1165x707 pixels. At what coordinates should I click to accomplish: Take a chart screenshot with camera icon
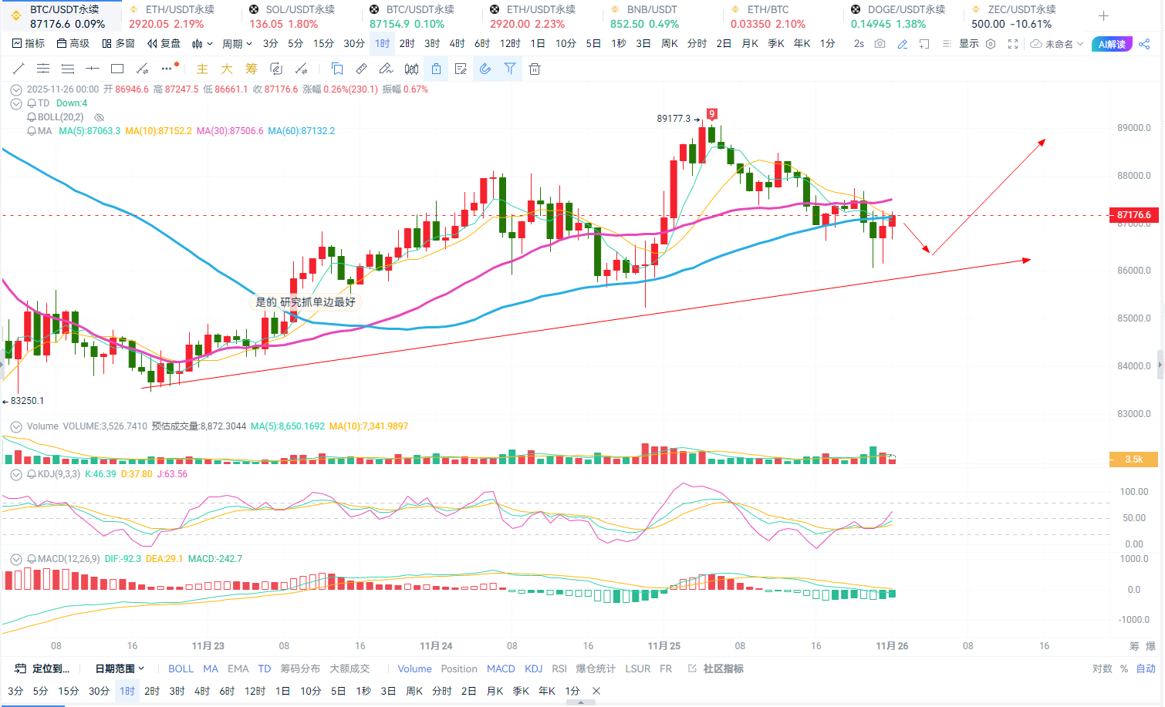pyautogui.click(x=880, y=44)
